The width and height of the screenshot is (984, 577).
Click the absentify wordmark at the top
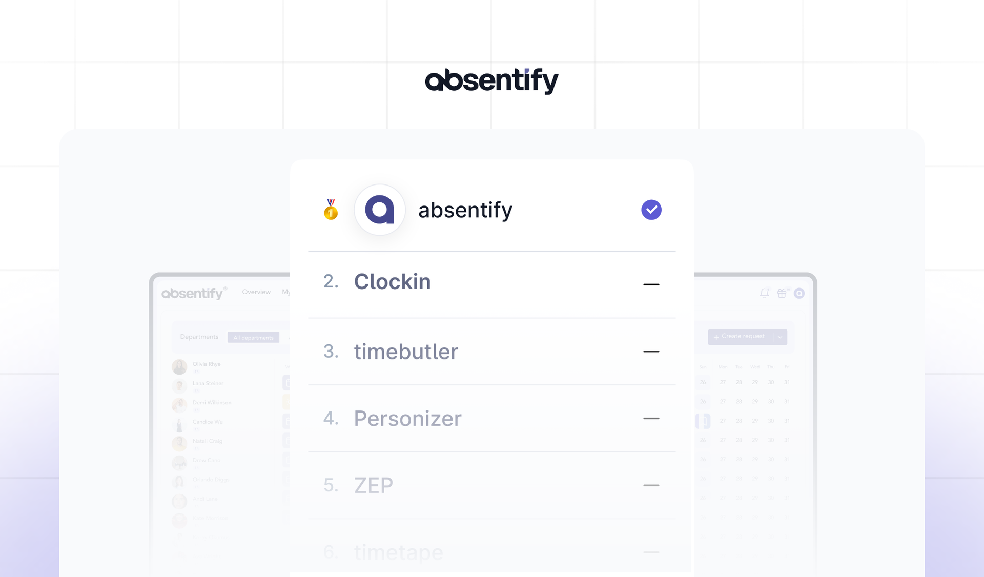pos(492,80)
